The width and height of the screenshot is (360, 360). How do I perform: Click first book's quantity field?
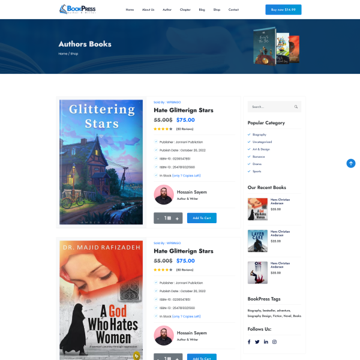[167, 218]
